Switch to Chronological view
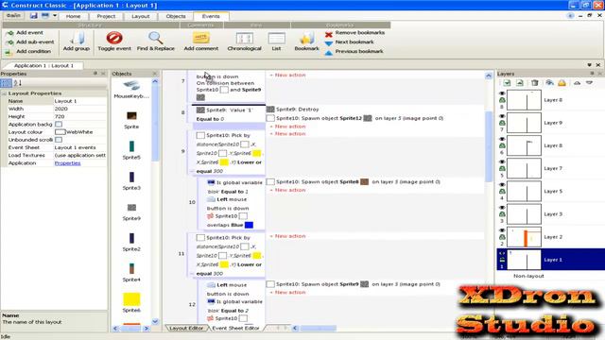This screenshot has height=340, width=605. 244,42
